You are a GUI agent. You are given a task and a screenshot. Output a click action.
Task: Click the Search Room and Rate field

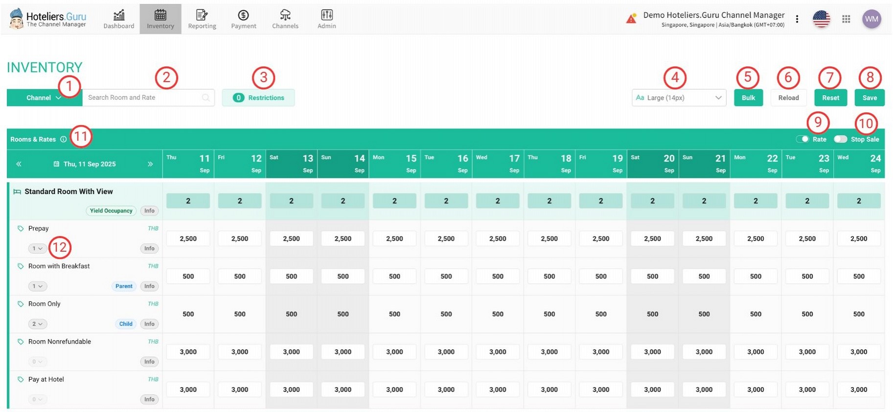coord(142,98)
